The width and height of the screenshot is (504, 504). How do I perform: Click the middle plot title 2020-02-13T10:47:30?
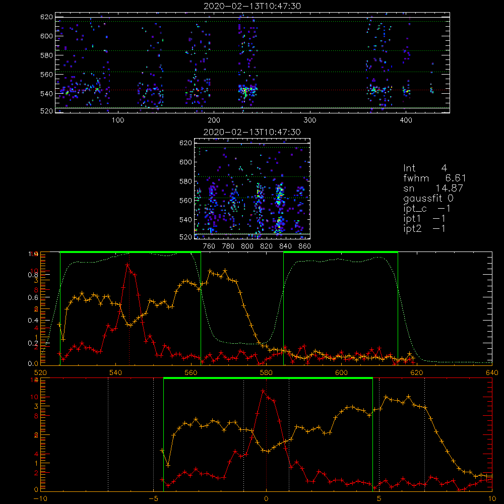252,132
